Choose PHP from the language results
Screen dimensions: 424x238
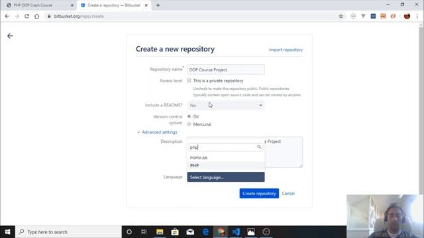[226, 165]
